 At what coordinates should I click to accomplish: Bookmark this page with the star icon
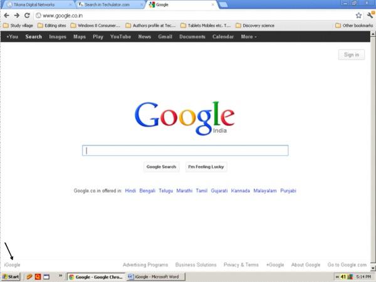tap(358, 16)
